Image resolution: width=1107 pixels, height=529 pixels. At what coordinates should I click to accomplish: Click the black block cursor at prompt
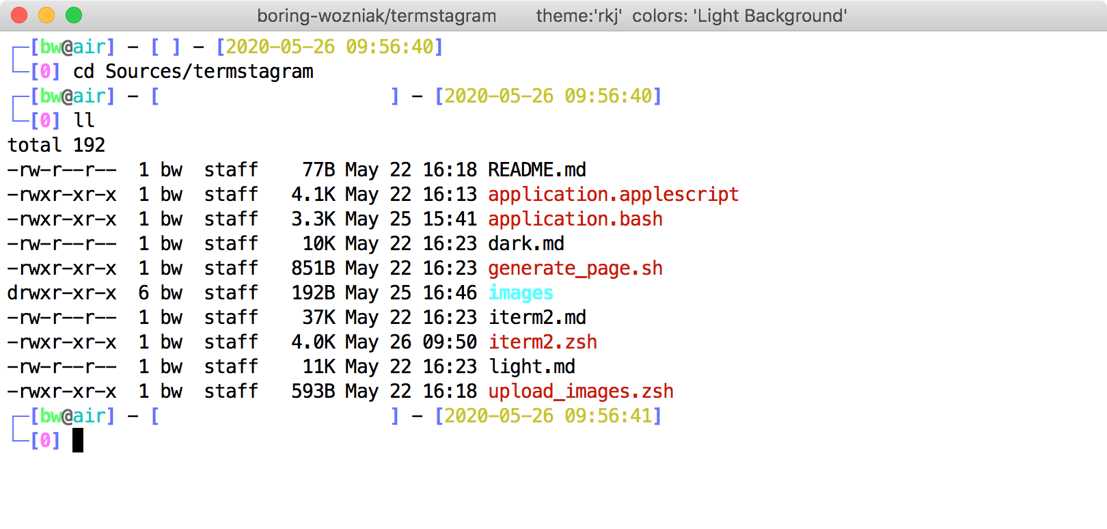[x=78, y=440]
